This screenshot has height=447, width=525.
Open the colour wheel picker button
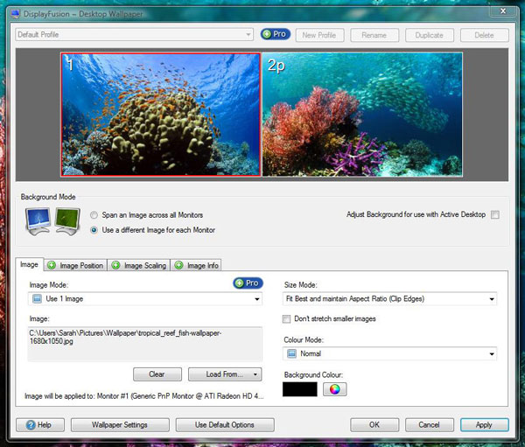pos(334,389)
